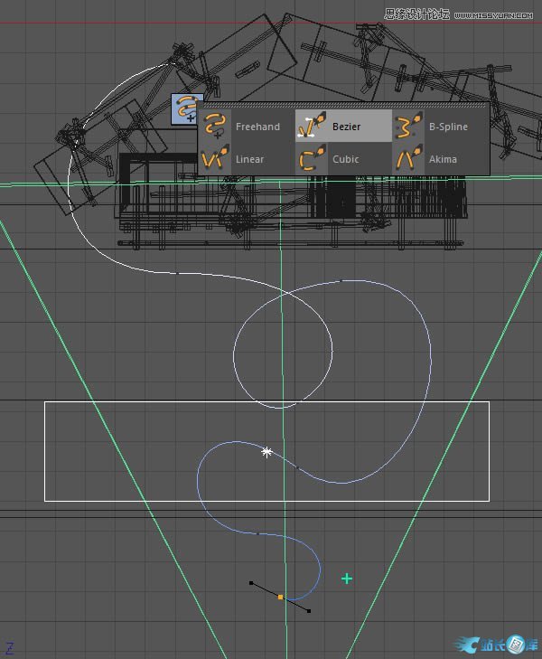The height and width of the screenshot is (659, 542).
Task: Choose the Bezier text label
Action: 346,127
